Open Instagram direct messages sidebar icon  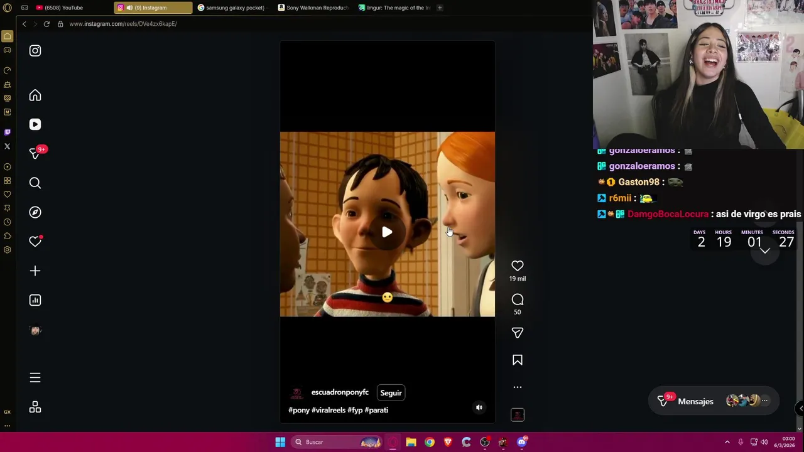coord(35,154)
